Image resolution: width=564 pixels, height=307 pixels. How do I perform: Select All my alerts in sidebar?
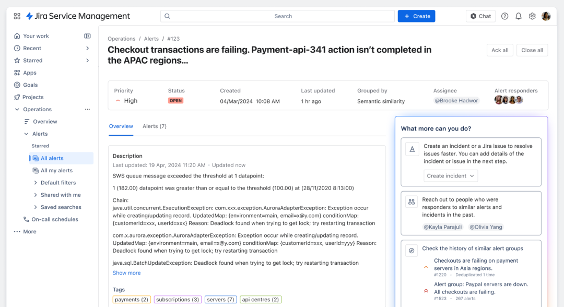click(x=56, y=170)
